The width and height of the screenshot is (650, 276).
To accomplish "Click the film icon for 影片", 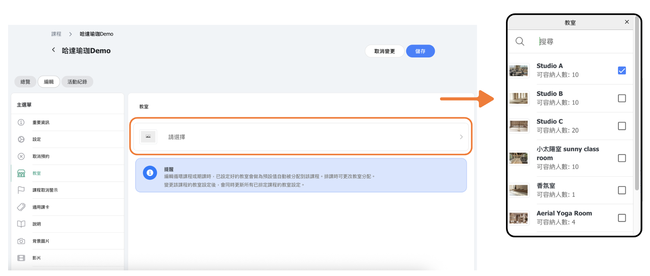I will 21,258.
